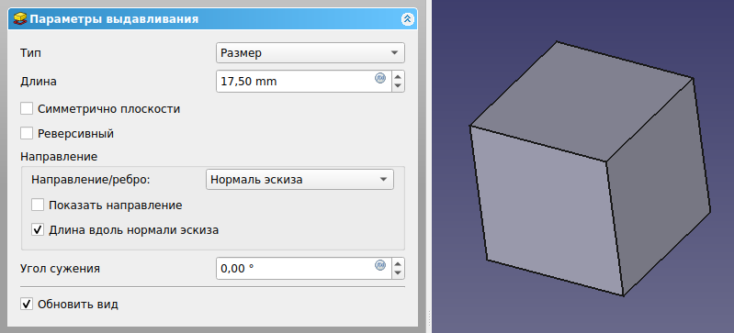The image size is (734, 333).
Task: Increase Длина value with up arrow
Action: [398, 77]
